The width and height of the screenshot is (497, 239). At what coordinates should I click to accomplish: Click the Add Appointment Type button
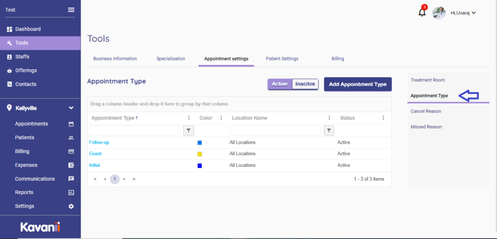coord(358,84)
